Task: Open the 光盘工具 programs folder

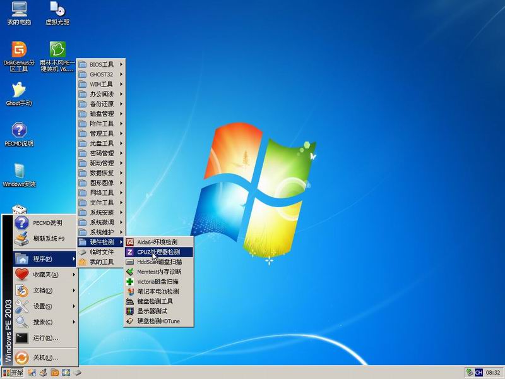Action: pos(101,143)
